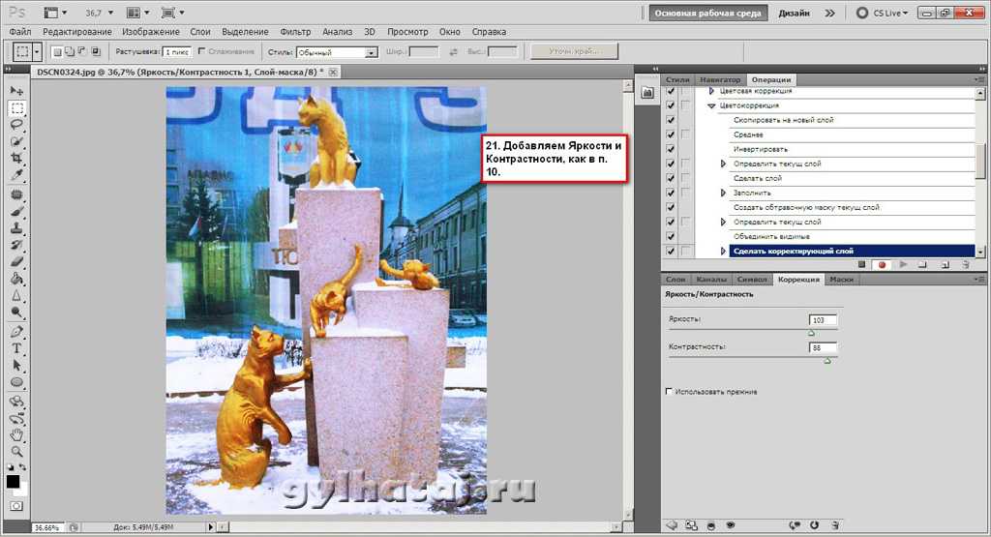Toggle the 'Сглаживание' checkbox in options bar

201,51
